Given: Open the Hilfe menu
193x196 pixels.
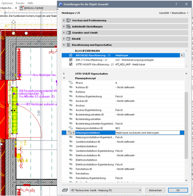Looking at the screenshot, I should point(30,3).
